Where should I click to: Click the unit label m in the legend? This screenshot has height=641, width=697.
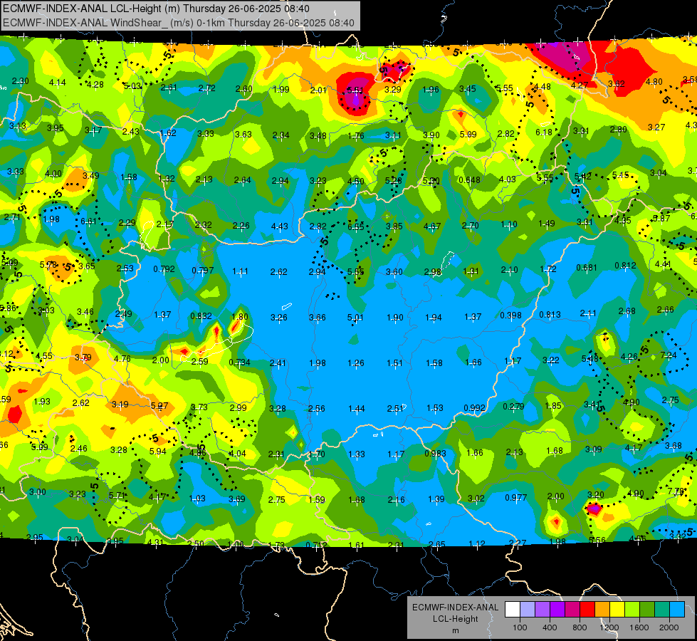455,631
